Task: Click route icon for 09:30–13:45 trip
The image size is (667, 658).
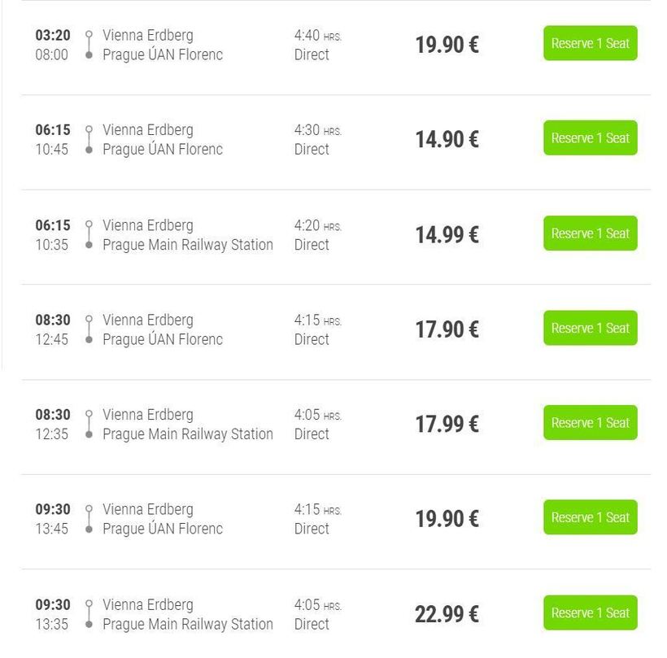Action: pos(89,519)
